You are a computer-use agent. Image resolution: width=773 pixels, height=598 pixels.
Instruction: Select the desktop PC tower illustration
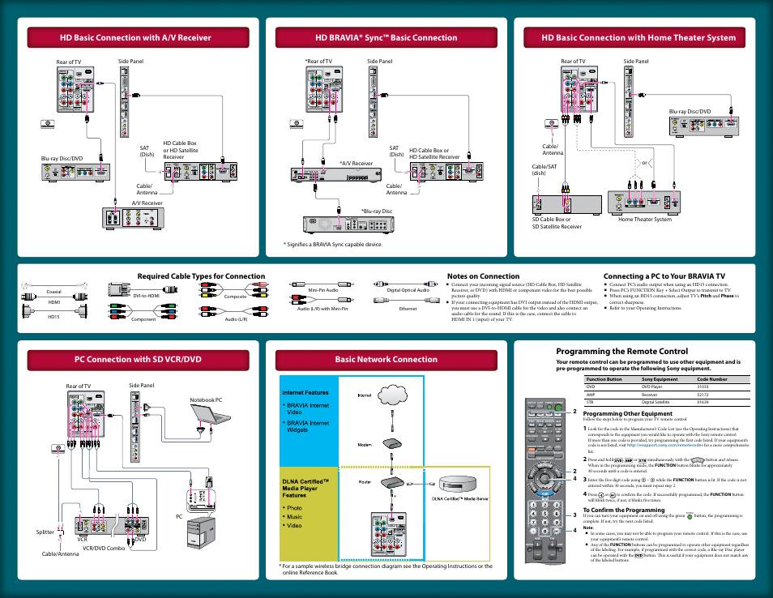pos(201,533)
